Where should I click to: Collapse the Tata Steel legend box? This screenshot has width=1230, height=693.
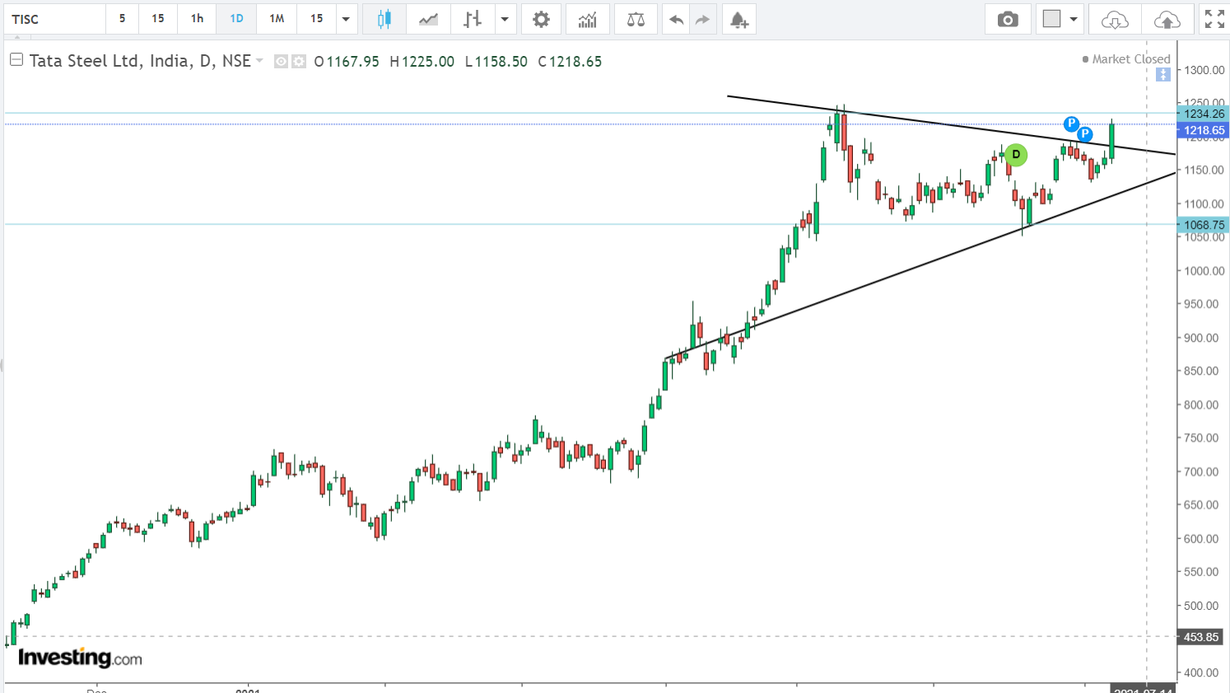coord(16,60)
